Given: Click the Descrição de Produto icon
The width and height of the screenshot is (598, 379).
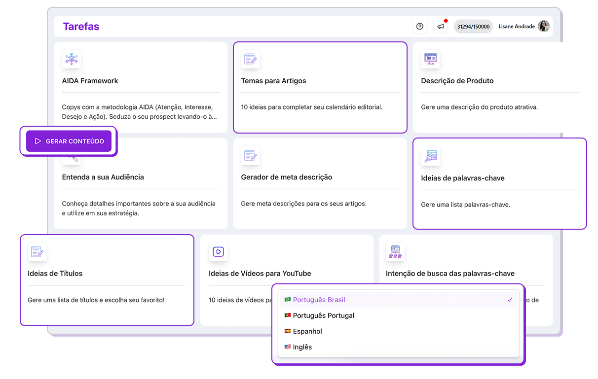Looking at the screenshot, I should pyautogui.click(x=430, y=59).
